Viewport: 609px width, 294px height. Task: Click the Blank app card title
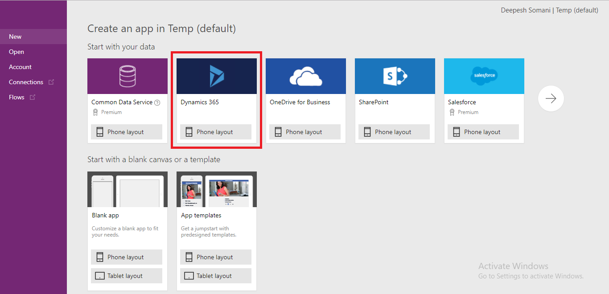coord(106,216)
